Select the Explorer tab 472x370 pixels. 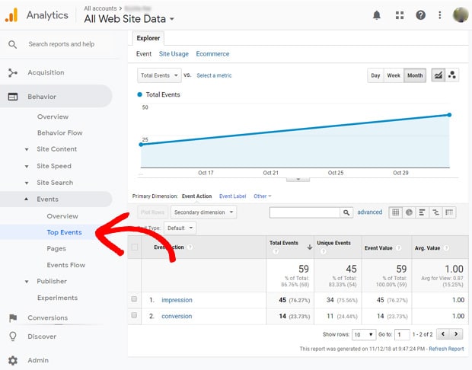148,38
